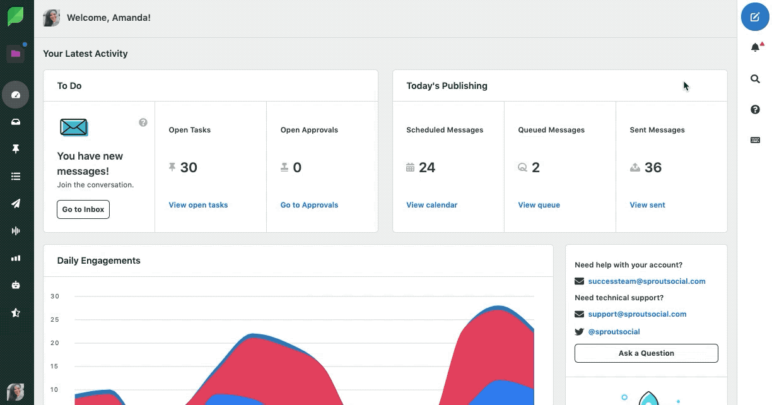The image size is (772, 405).
Task: Click the Open Tasks count 30
Action: [189, 167]
